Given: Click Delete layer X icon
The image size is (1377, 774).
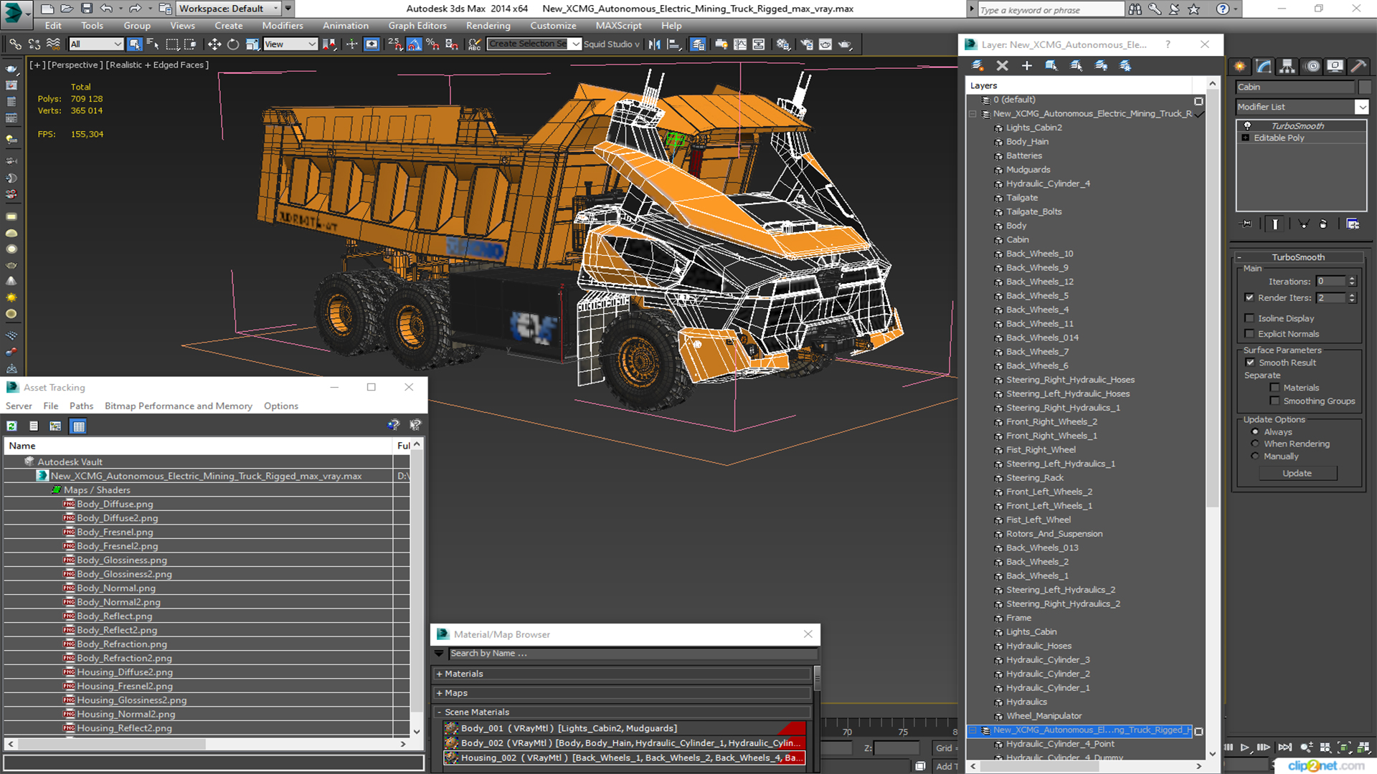Looking at the screenshot, I should pyautogui.click(x=1002, y=65).
